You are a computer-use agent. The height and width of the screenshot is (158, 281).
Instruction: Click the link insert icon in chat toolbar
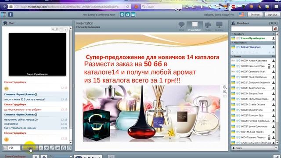[x=52, y=148]
